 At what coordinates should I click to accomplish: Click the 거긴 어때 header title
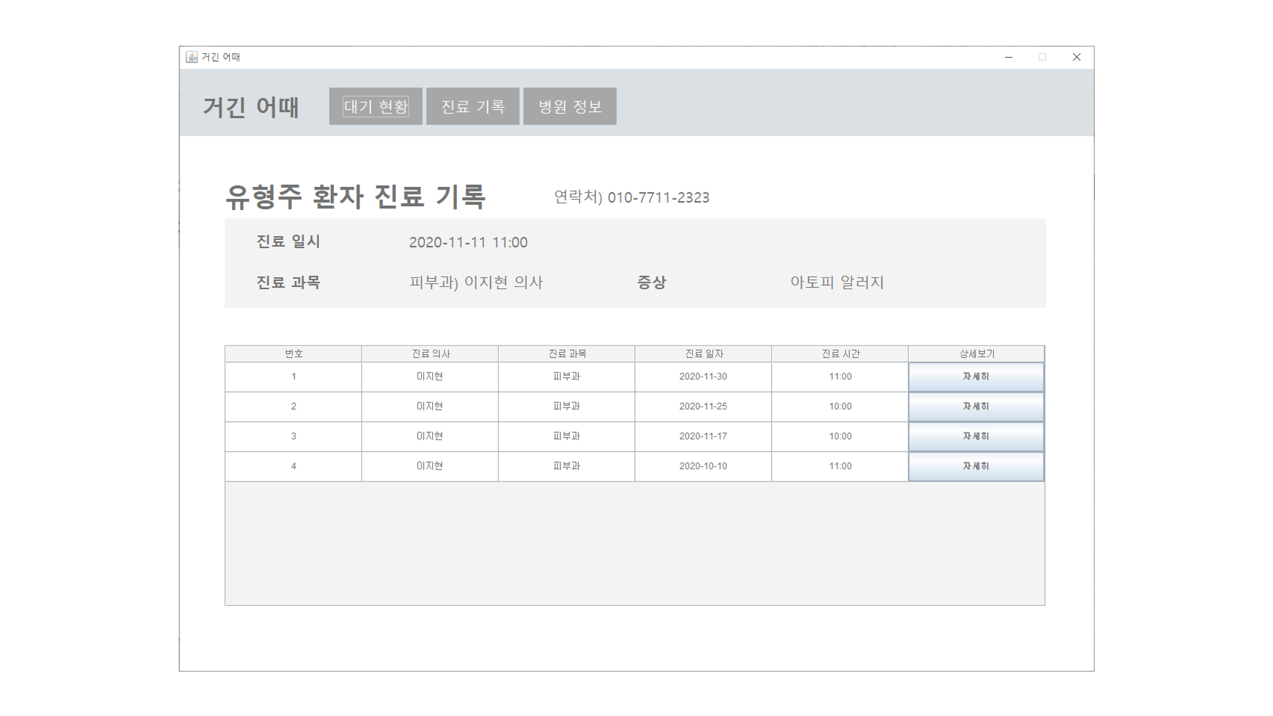[x=251, y=107]
